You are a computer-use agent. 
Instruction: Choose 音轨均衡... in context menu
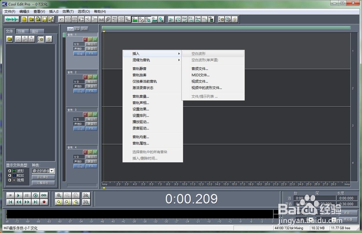tap(153, 137)
